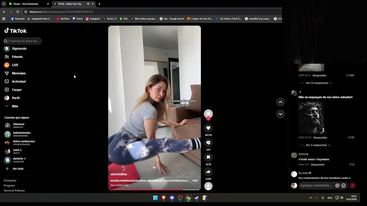Open Osmarus followed account
Screen dimensions: 367x206
pos(19,126)
